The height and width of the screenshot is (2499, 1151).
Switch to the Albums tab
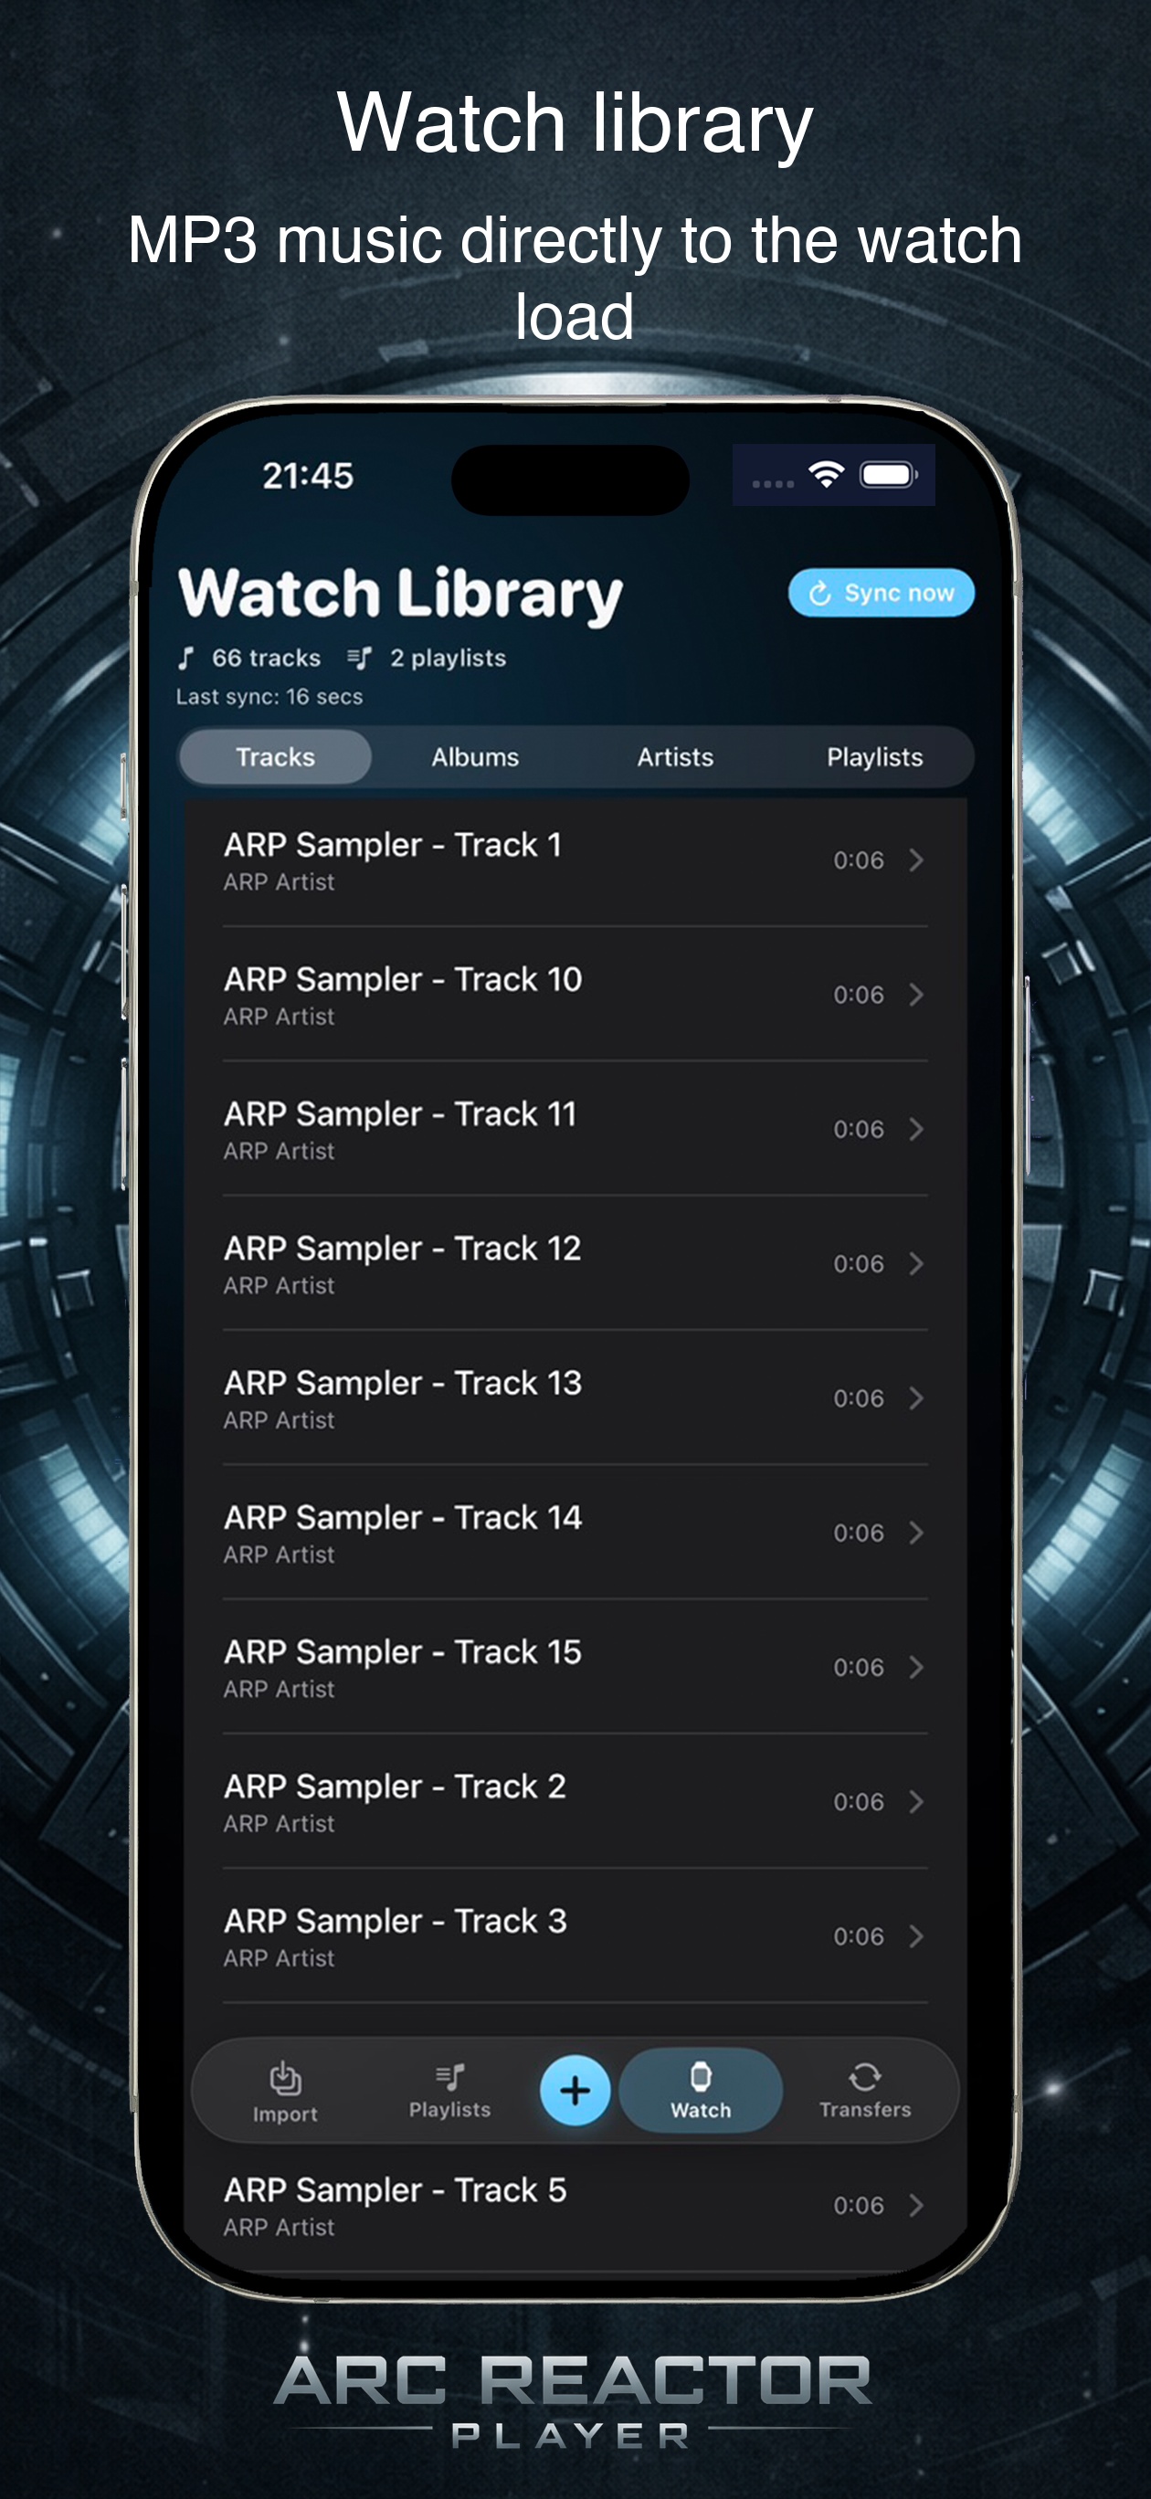click(x=476, y=756)
